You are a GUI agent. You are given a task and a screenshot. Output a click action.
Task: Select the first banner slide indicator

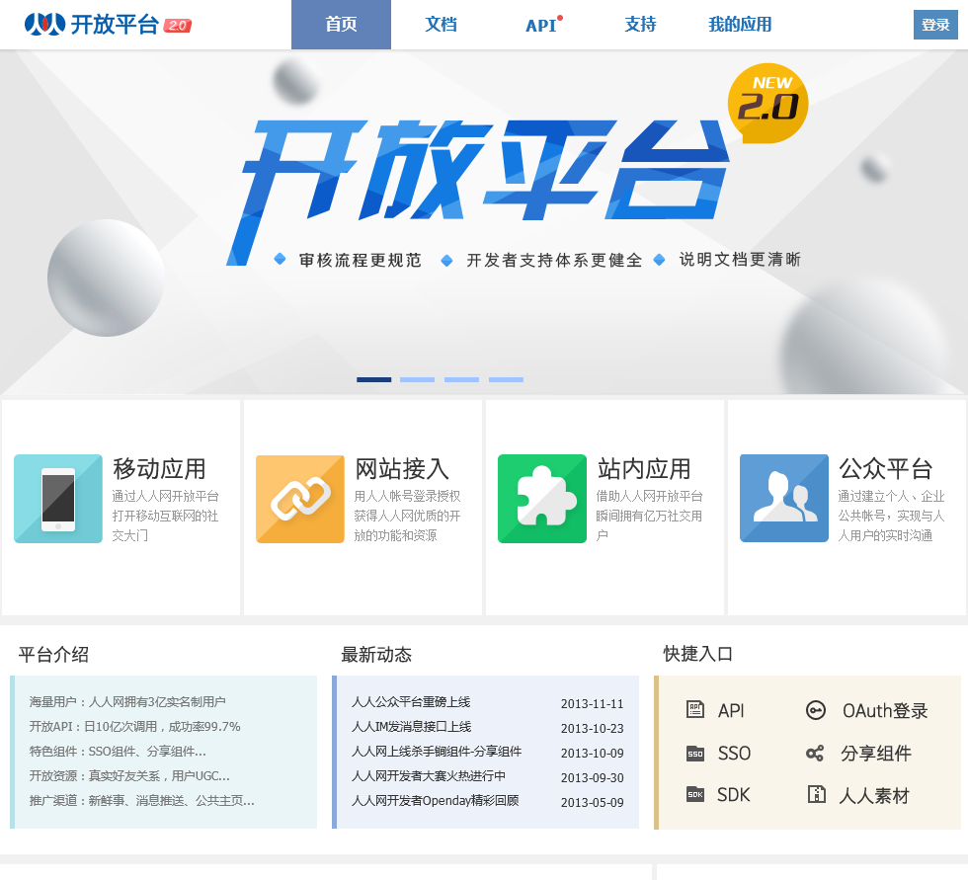(373, 379)
